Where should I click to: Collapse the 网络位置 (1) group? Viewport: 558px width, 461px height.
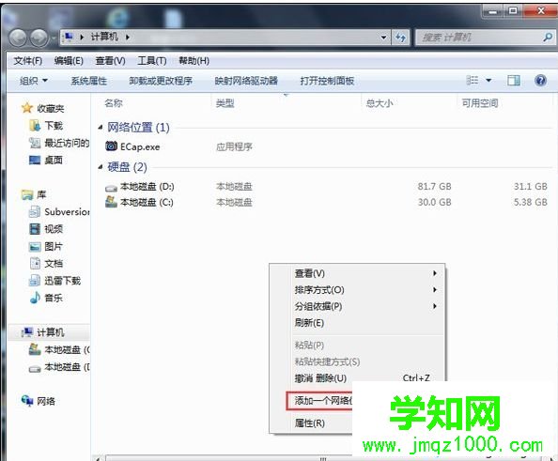(x=101, y=127)
